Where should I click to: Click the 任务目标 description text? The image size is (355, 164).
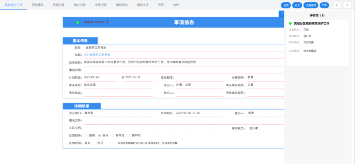[140, 62]
